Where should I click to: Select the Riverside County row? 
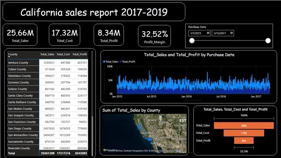pos(47,148)
